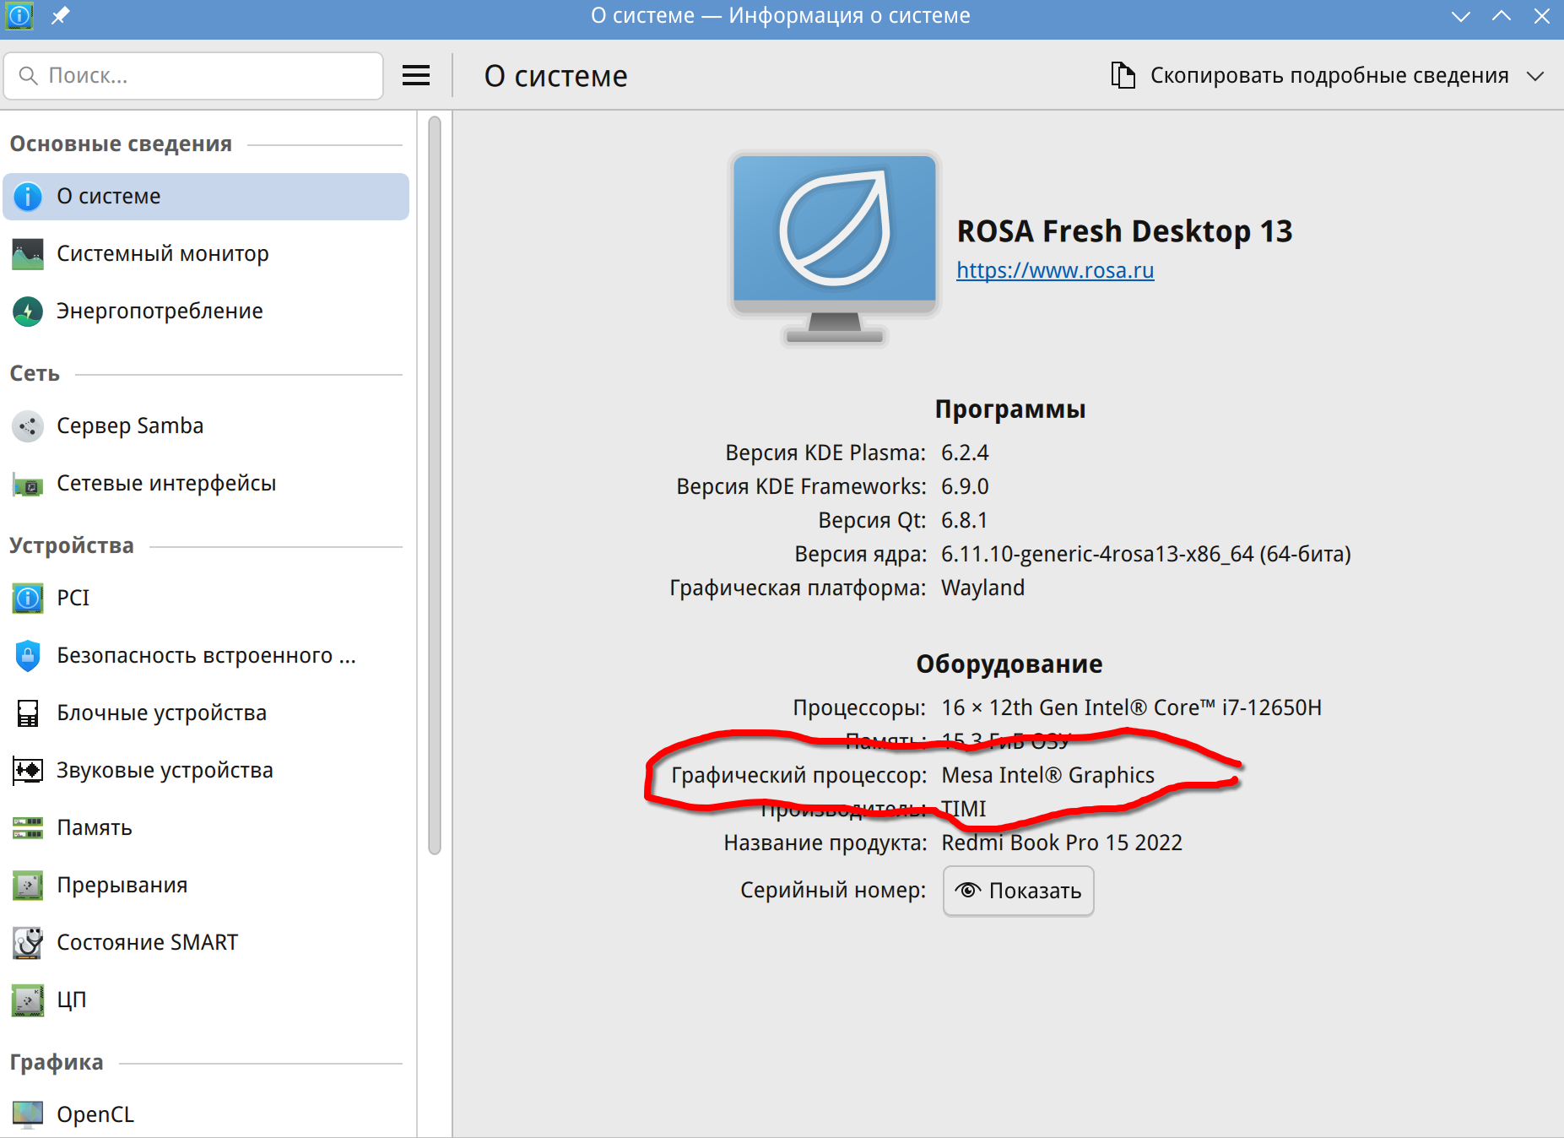This screenshot has width=1564, height=1138.
Task: Select Сетевые интерфейсы entry
Action: point(206,484)
